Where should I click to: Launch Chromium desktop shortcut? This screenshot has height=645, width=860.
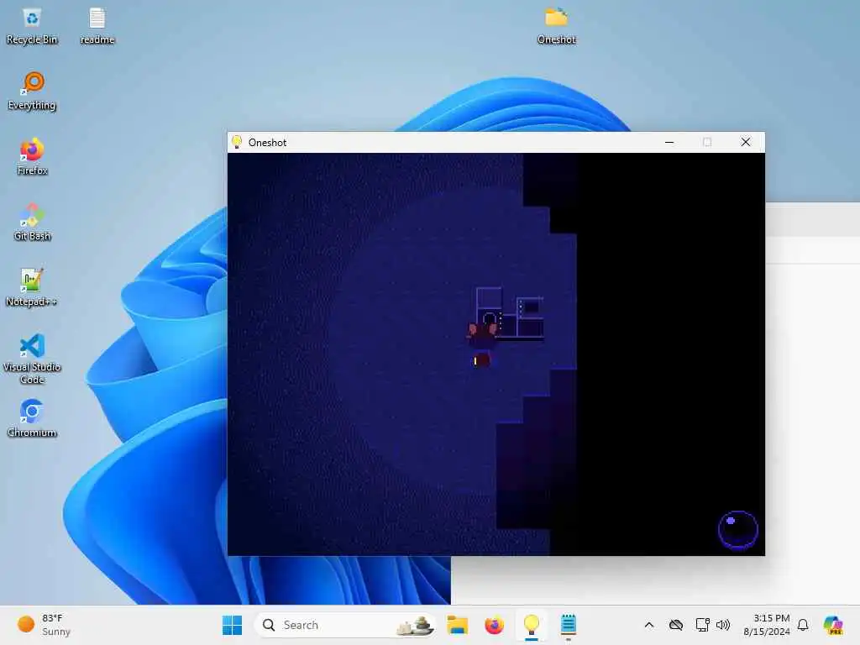[x=32, y=418]
